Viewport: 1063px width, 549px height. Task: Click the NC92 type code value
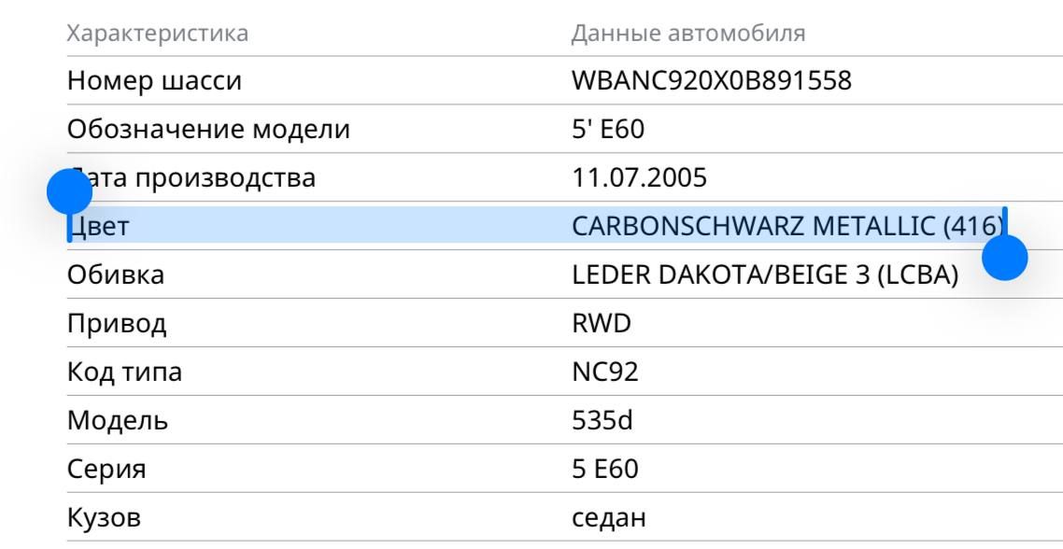604,373
